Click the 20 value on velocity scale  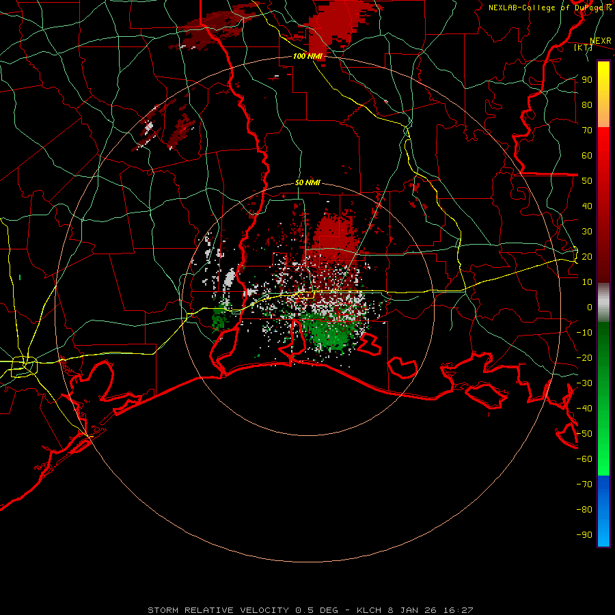pyautogui.click(x=587, y=256)
